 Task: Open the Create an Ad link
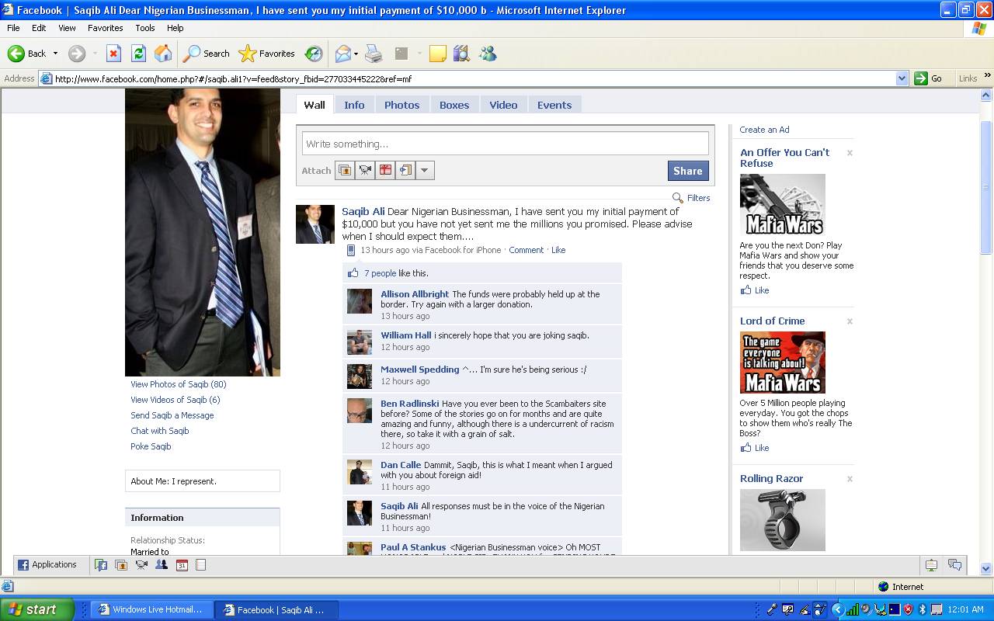click(764, 130)
